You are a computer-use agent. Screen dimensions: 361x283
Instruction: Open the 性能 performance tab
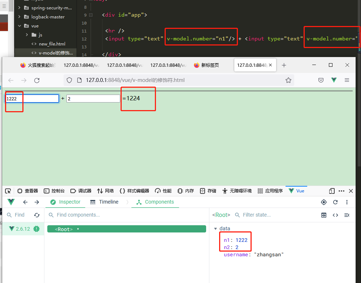pyautogui.click(x=163, y=191)
